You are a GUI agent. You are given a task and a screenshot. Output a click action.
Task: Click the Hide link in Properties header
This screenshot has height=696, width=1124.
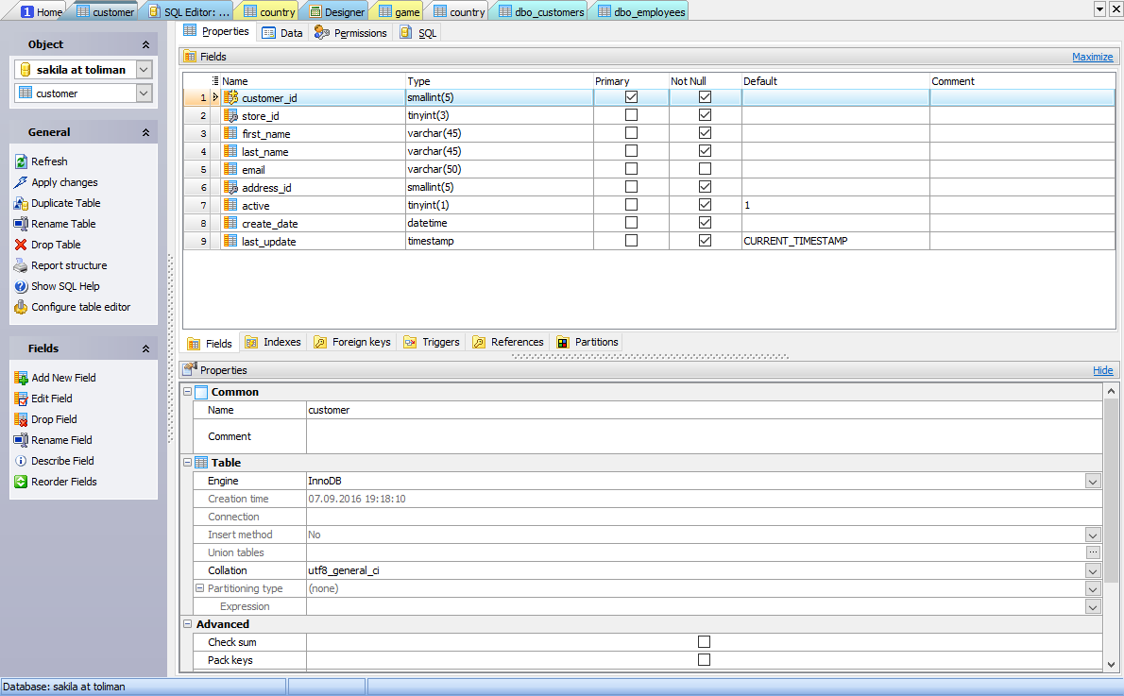coord(1102,370)
